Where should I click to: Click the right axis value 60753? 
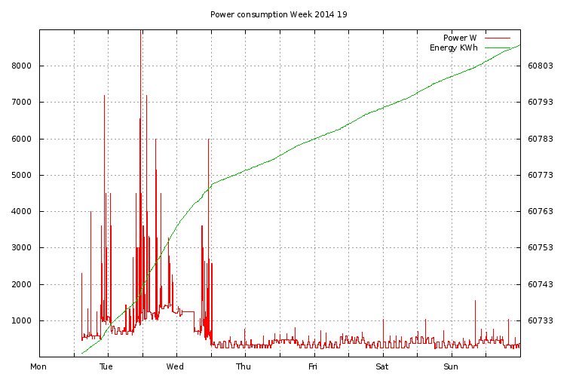click(x=541, y=247)
